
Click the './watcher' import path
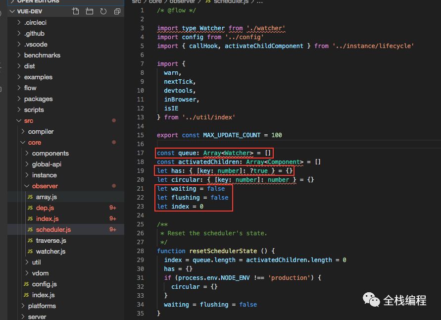266,28
